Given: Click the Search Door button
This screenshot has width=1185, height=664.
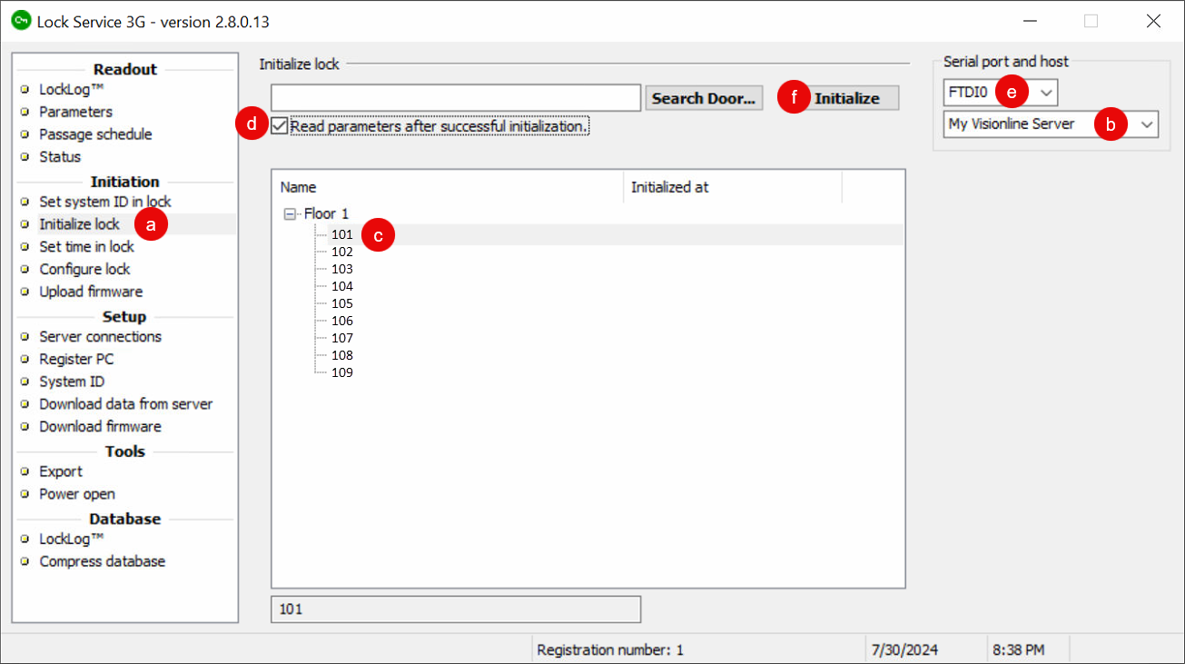Looking at the screenshot, I should pos(704,97).
